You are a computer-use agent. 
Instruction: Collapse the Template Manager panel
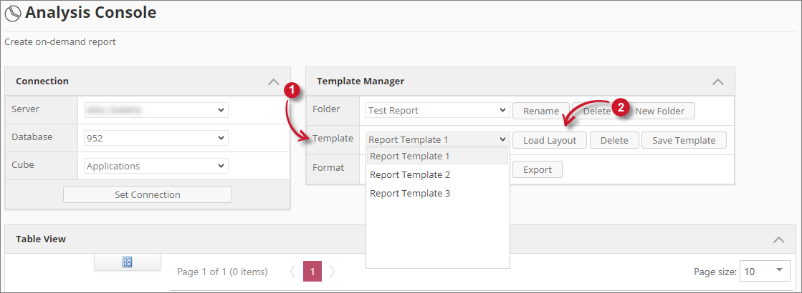click(x=717, y=81)
